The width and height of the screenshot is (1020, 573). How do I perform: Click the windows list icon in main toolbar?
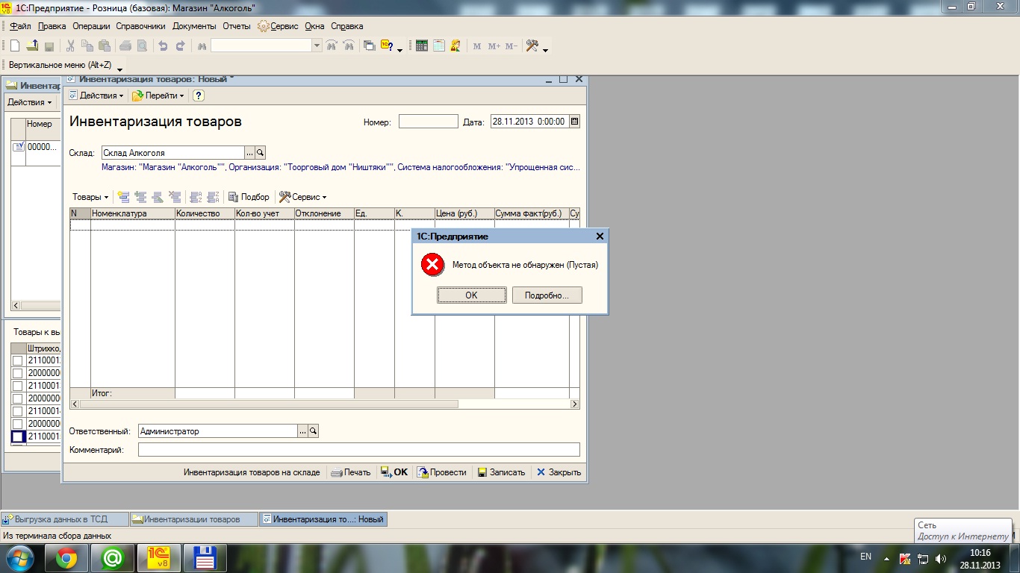(x=369, y=46)
